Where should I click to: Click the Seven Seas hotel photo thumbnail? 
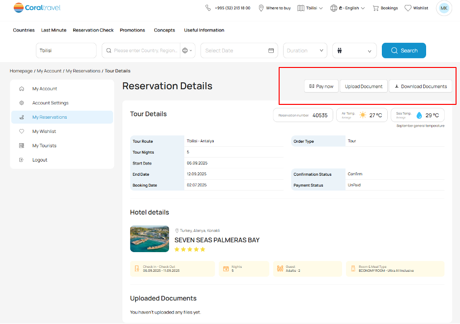pos(149,239)
